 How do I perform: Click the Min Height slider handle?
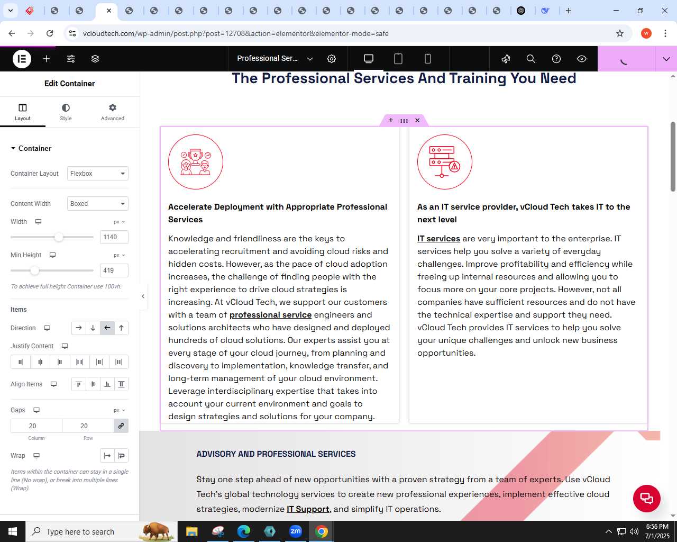[x=34, y=270]
